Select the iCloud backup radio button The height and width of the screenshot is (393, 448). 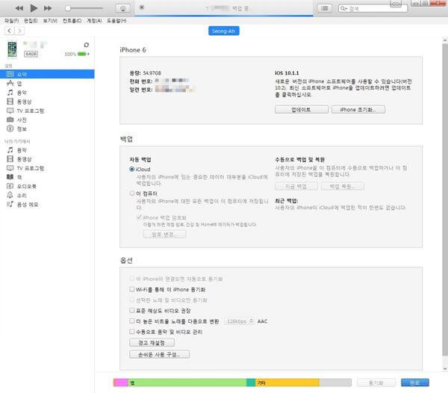131,169
